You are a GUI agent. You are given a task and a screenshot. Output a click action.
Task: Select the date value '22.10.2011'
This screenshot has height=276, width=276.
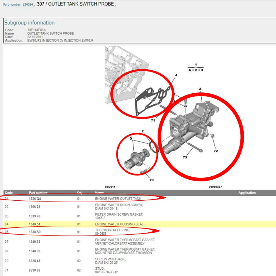(x=35, y=37)
